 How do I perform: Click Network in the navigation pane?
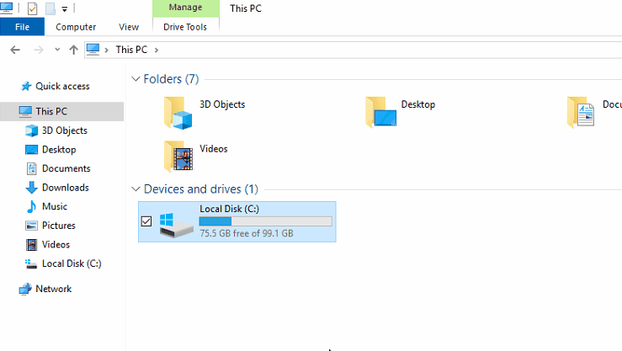pos(53,289)
